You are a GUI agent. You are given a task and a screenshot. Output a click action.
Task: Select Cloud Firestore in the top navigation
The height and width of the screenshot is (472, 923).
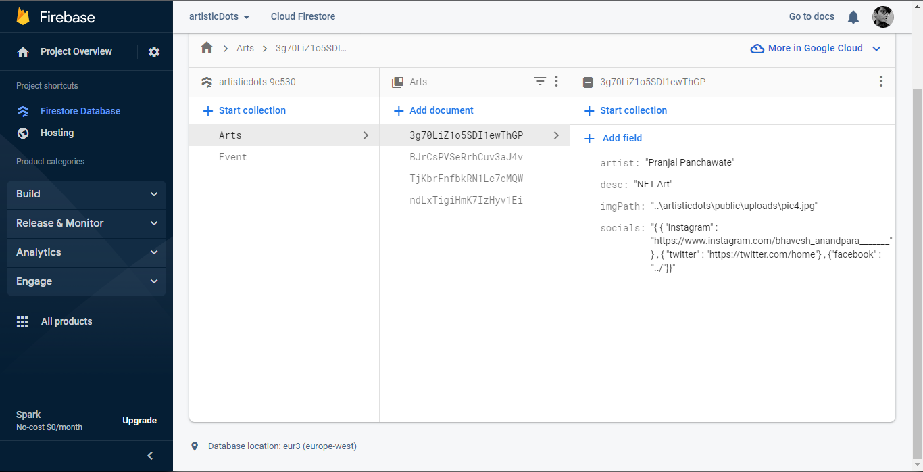[x=303, y=16]
